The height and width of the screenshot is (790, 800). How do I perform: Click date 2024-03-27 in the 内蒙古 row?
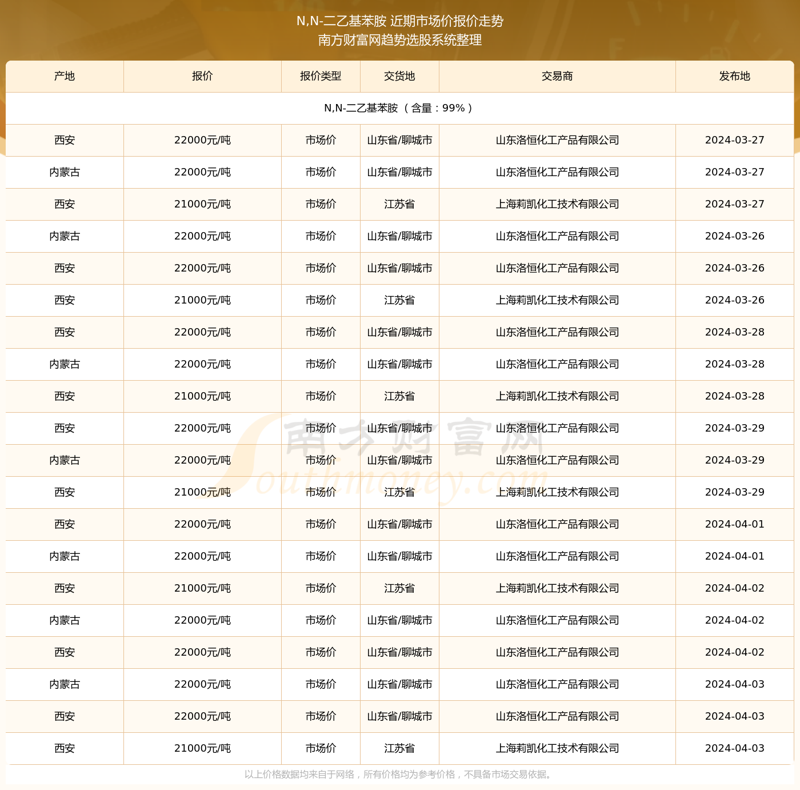(734, 172)
